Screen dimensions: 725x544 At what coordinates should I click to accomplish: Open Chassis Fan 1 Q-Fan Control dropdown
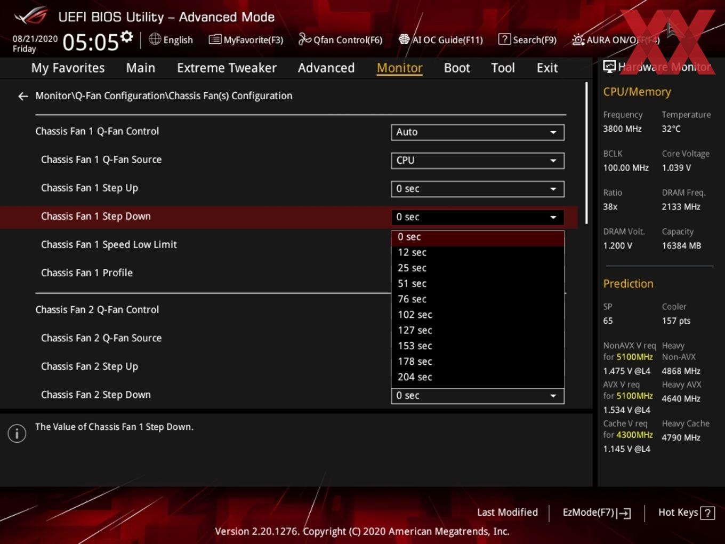(478, 132)
